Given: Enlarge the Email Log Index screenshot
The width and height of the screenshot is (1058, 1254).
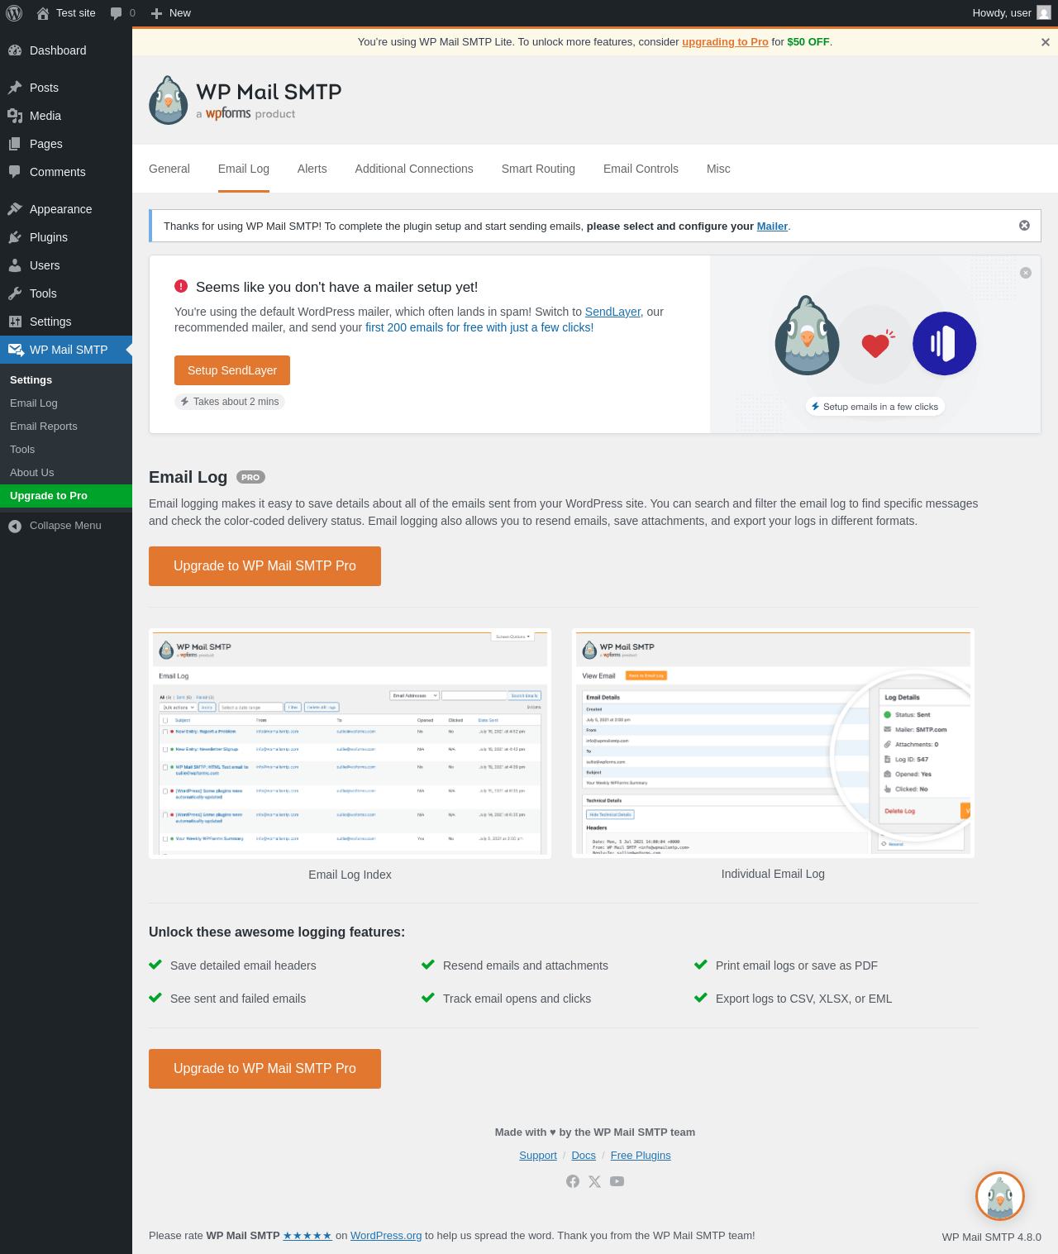Looking at the screenshot, I should click(x=350, y=743).
